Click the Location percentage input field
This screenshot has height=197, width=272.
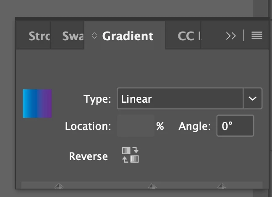pyautogui.click(x=135, y=126)
